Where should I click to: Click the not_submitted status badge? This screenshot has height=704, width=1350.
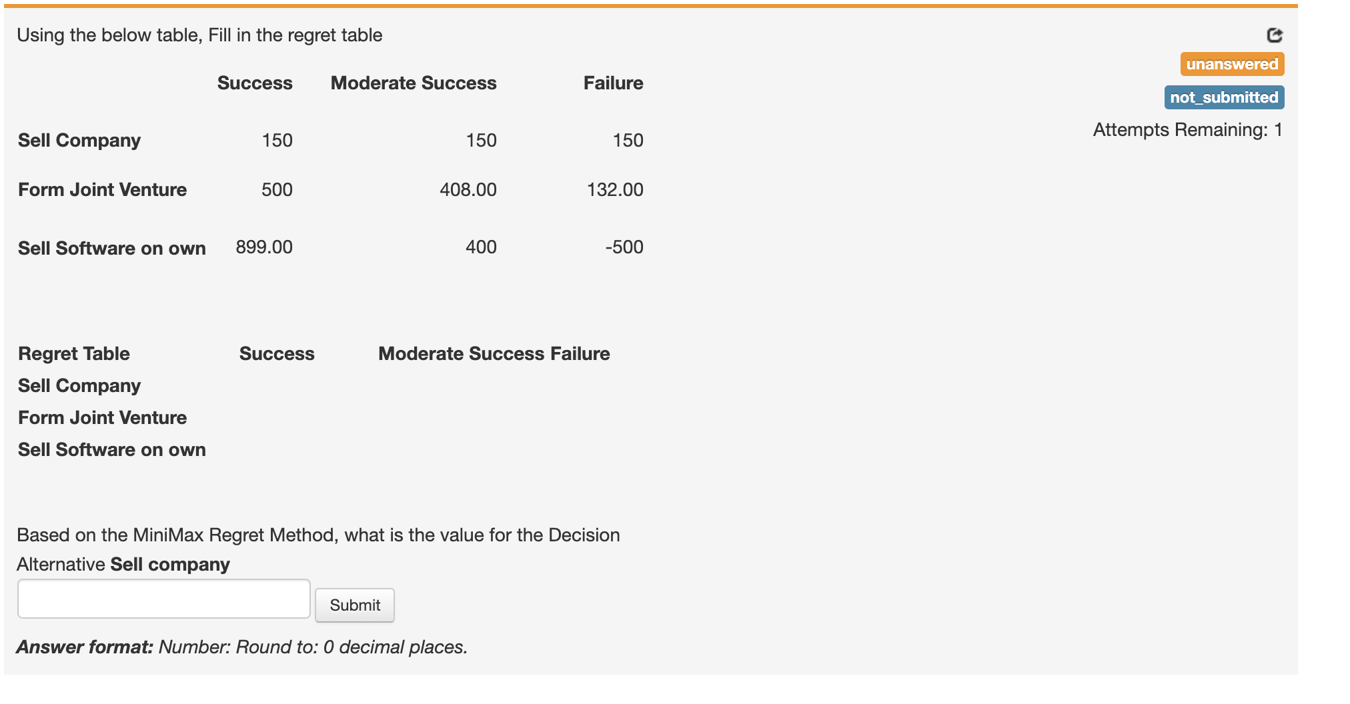pos(1223,97)
